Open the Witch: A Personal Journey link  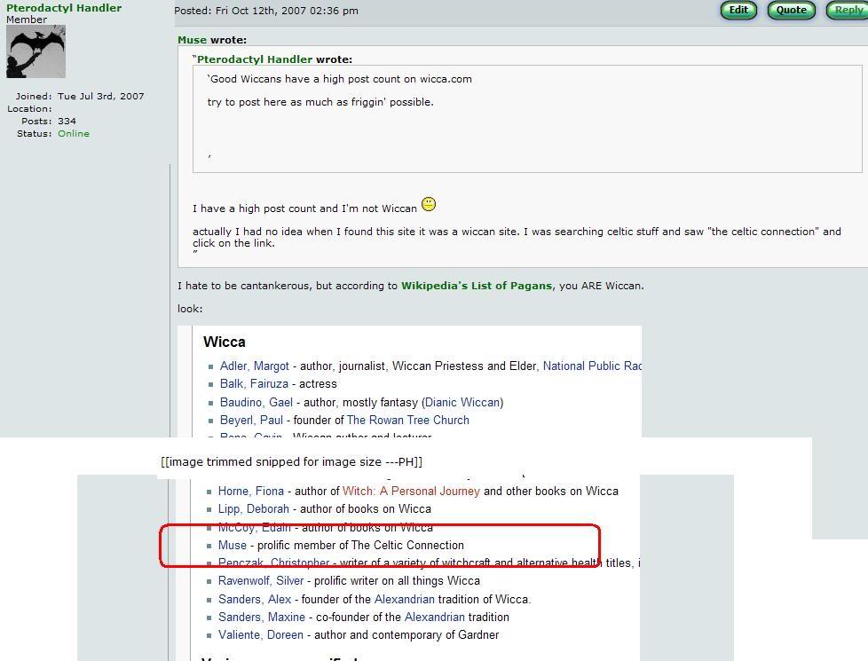tap(411, 491)
